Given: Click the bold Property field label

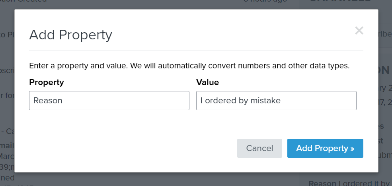Looking at the screenshot, I should [47, 82].
